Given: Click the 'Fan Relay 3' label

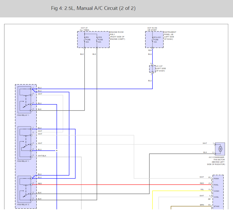Looking at the screenshot, I should pyautogui.click(x=23, y=204).
